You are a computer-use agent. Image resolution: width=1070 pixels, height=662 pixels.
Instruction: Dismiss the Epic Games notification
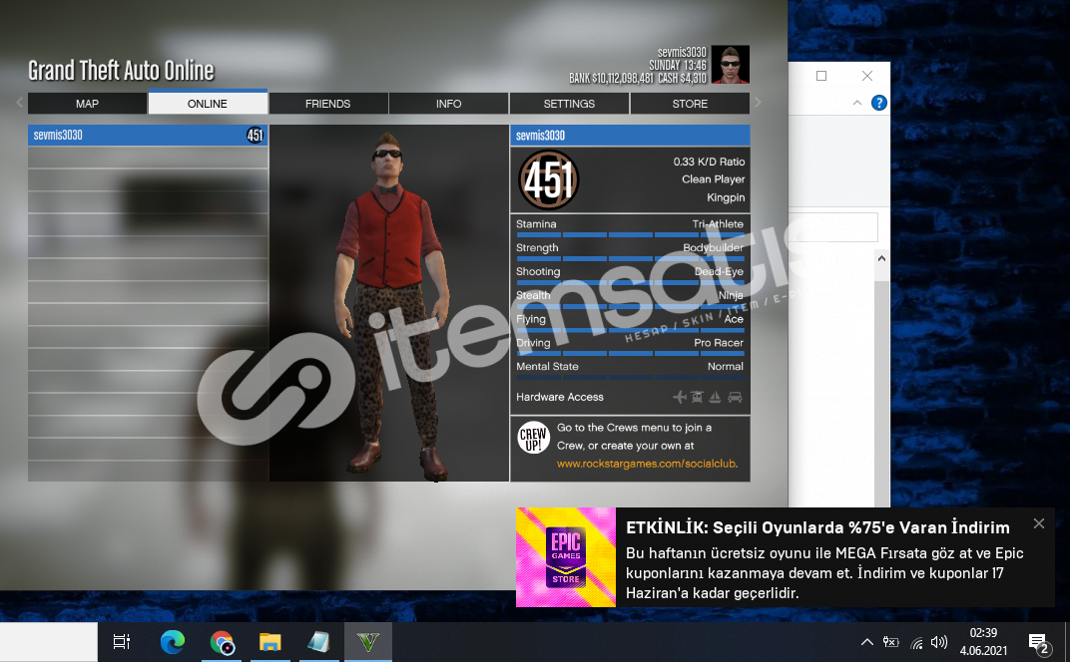coord(1039,523)
